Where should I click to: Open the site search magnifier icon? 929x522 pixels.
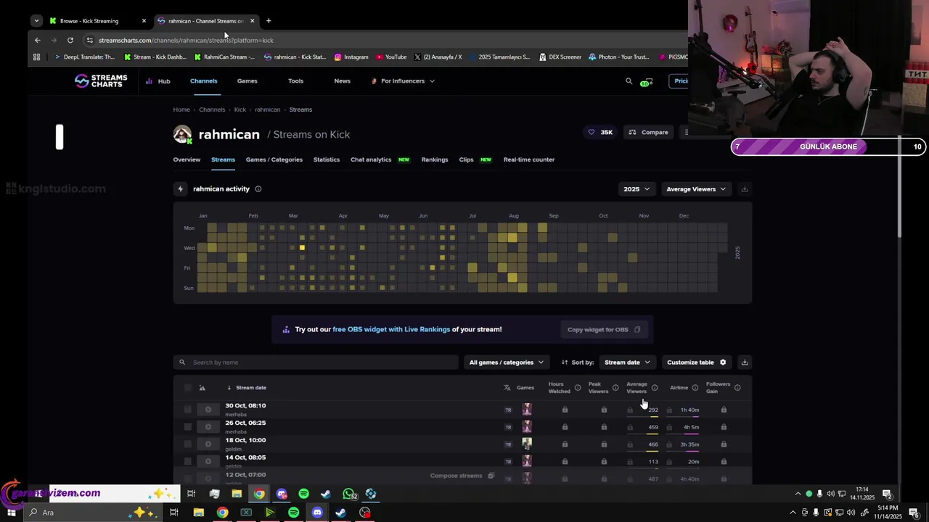[x=629, y=81]
